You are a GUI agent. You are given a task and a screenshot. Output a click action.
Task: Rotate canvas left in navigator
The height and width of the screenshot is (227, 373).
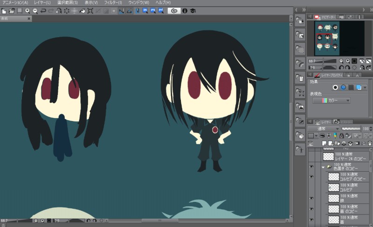pos(341,67)
